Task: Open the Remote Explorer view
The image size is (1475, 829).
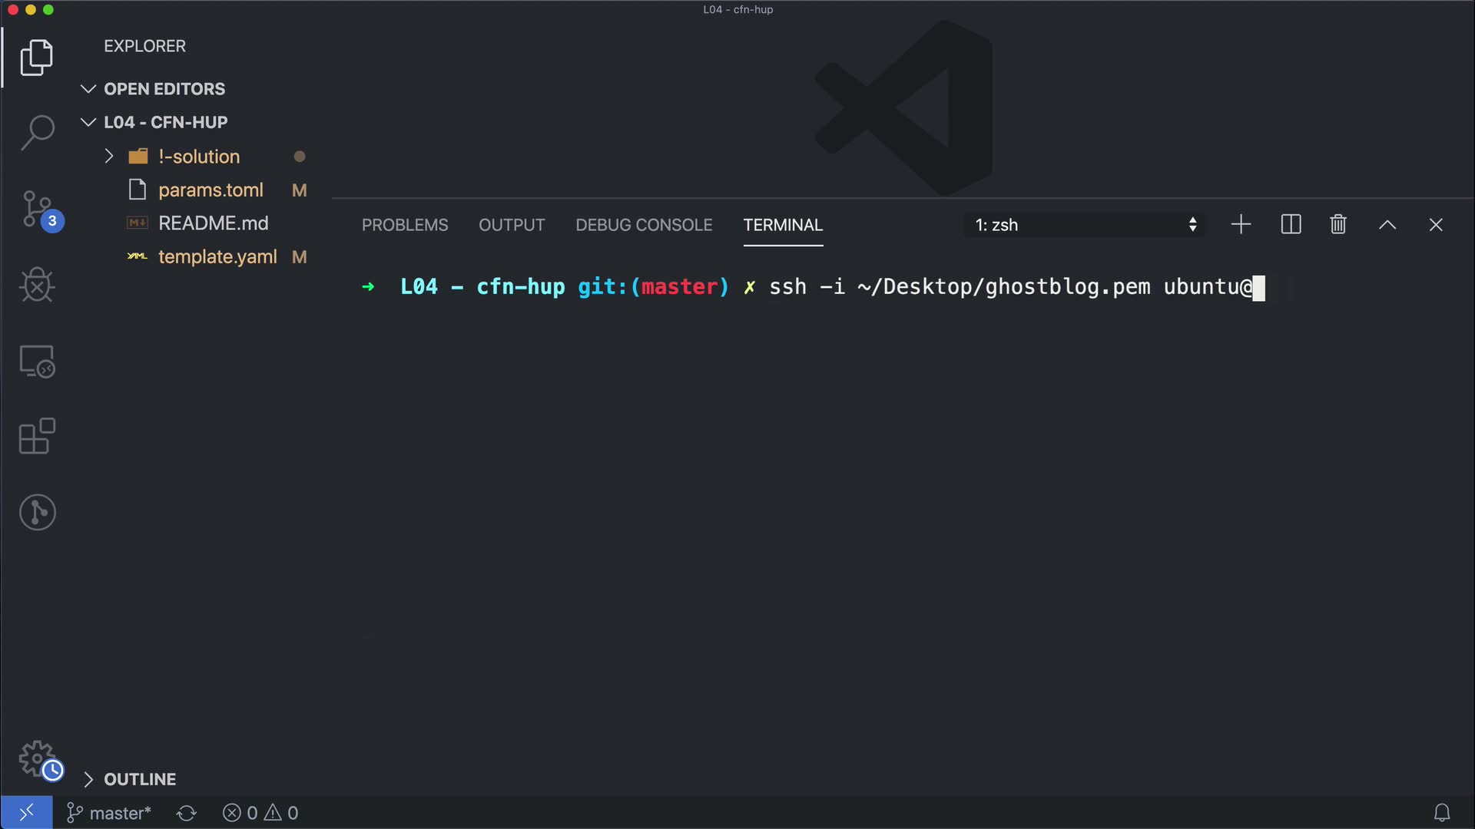Action: point(37,361)
